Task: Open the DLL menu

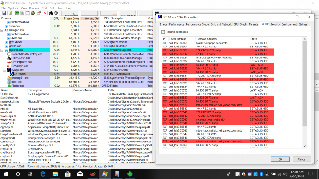Action: coord(52,8)
